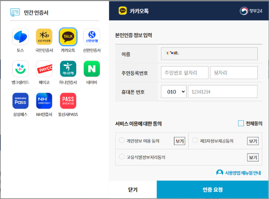Check the 전체동의 checkbox
The image size is (269, 199).
point(241,123)
